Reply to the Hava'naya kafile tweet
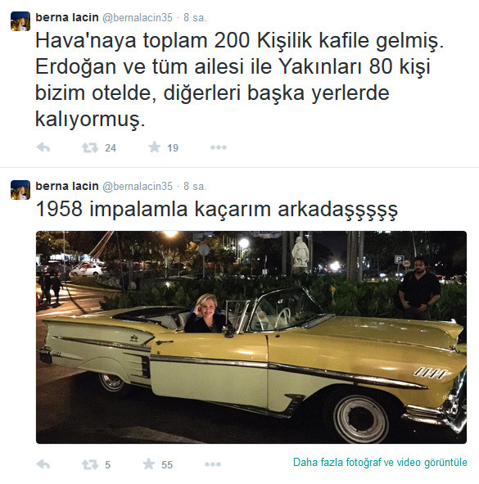 click(43, 147)
